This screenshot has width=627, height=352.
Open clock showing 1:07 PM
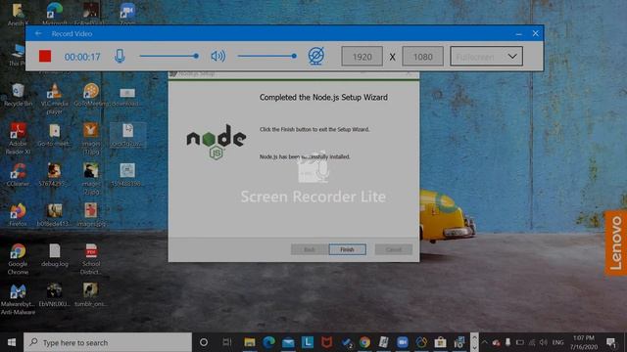(584, 342)
